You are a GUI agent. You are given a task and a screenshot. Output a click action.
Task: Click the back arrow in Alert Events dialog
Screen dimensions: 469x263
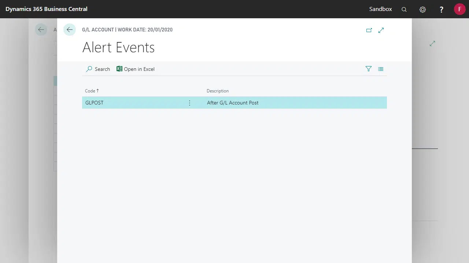(70, 30)
